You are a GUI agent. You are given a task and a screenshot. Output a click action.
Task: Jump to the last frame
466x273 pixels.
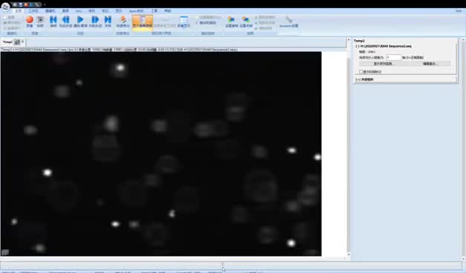click(x=108, y=21)
